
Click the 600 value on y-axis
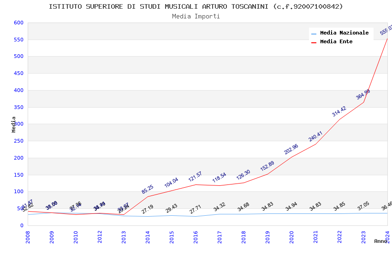[x=18, y=23]
